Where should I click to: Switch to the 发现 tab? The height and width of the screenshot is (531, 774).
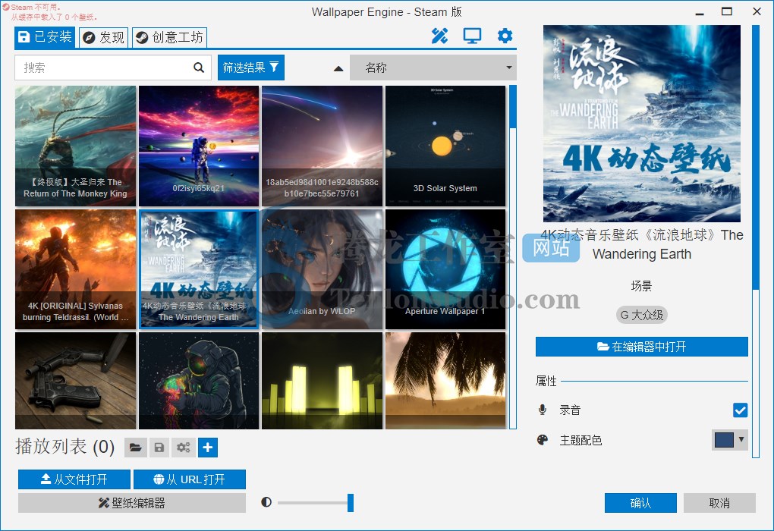pyautogui.click(x=104, y=37)
